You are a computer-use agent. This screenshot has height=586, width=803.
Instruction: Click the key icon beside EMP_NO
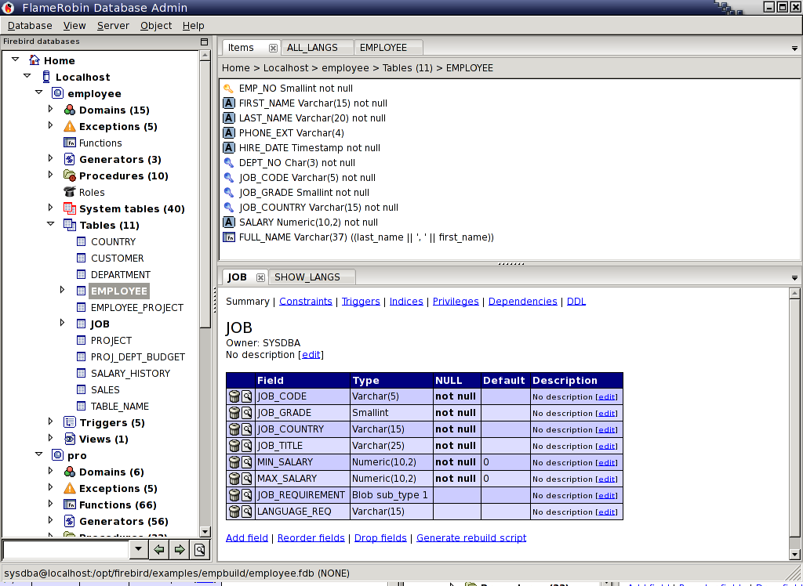coord(228,89)
